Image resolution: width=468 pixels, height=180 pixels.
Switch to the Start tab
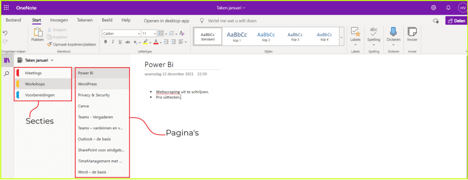click(37, 20)
